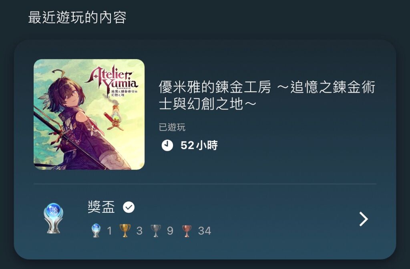Select the small platinum trophy count icon
Screen dimensions: 410x269
96,230
